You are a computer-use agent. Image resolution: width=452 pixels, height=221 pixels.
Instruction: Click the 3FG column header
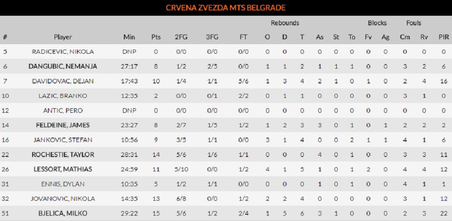(212, 37)
